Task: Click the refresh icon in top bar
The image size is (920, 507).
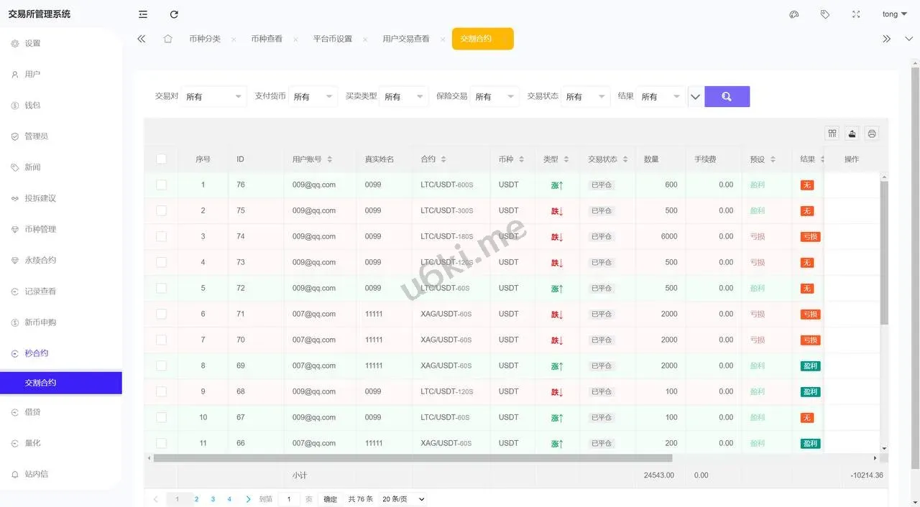Action: tap(174, 14)
